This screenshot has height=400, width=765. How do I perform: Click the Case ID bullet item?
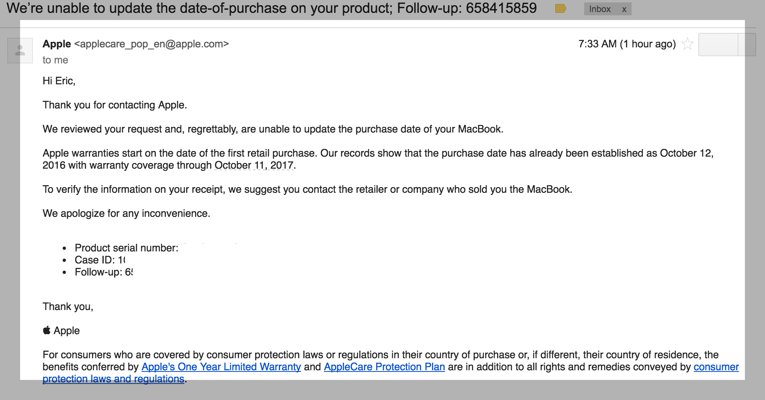(x=100, y=260)
